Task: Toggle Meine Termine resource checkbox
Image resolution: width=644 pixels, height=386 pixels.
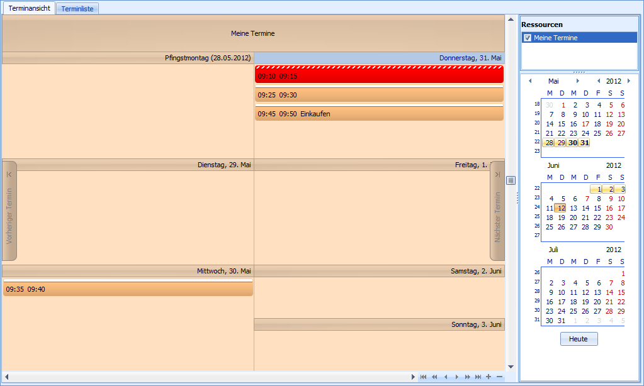Action: click(x=528, y=38)
